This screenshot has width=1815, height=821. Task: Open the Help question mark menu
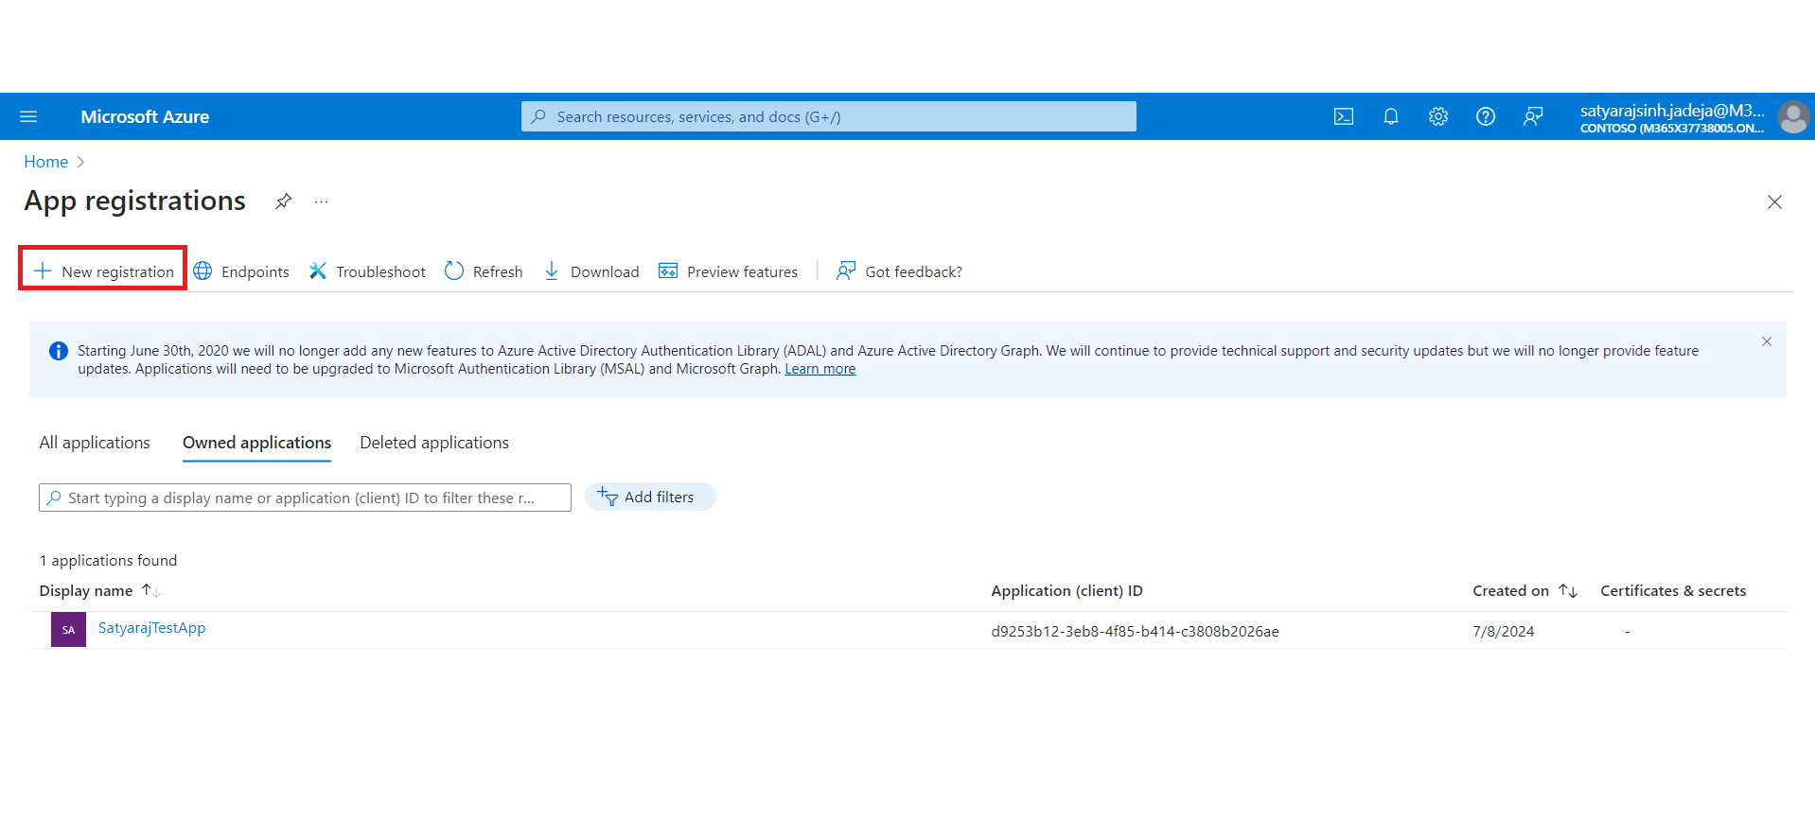1486,116
